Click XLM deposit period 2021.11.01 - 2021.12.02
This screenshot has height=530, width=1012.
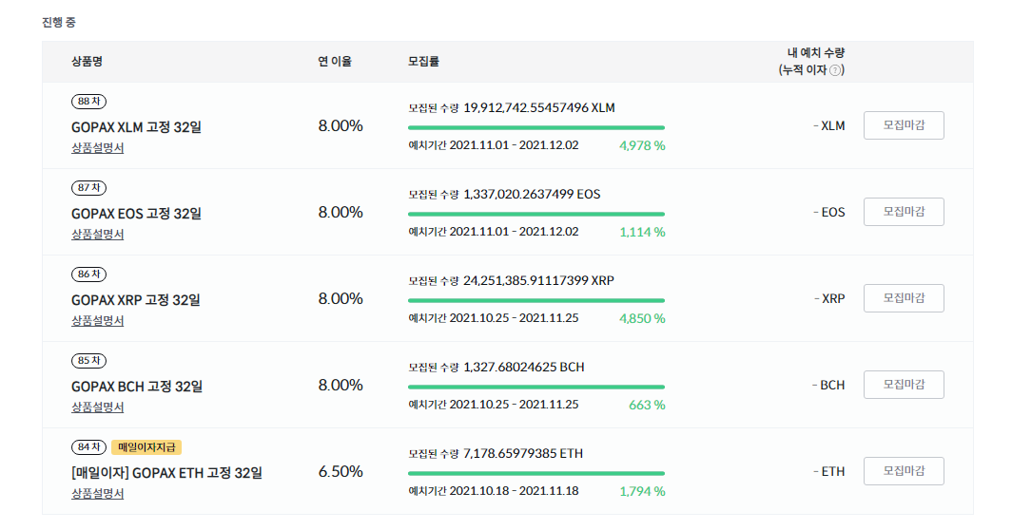(514, 145)
